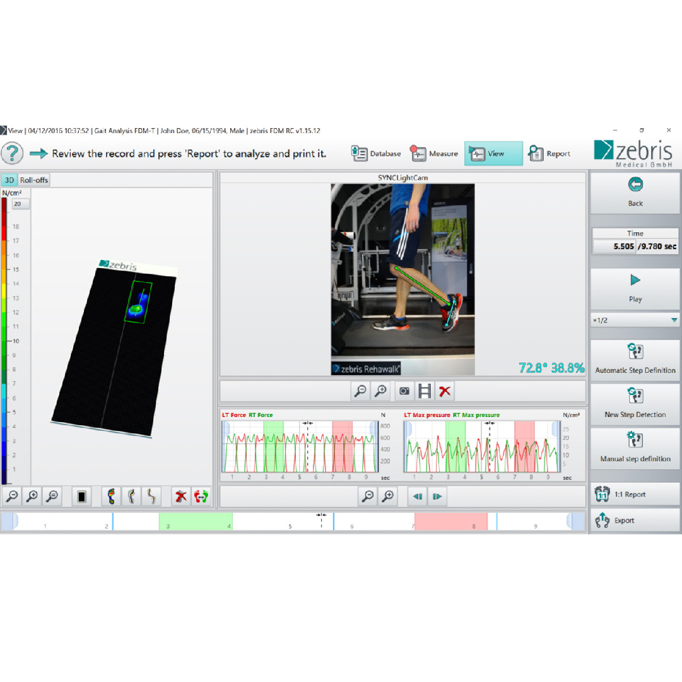Open the playback speed ×1/2 dropdown

pos(635,320)
